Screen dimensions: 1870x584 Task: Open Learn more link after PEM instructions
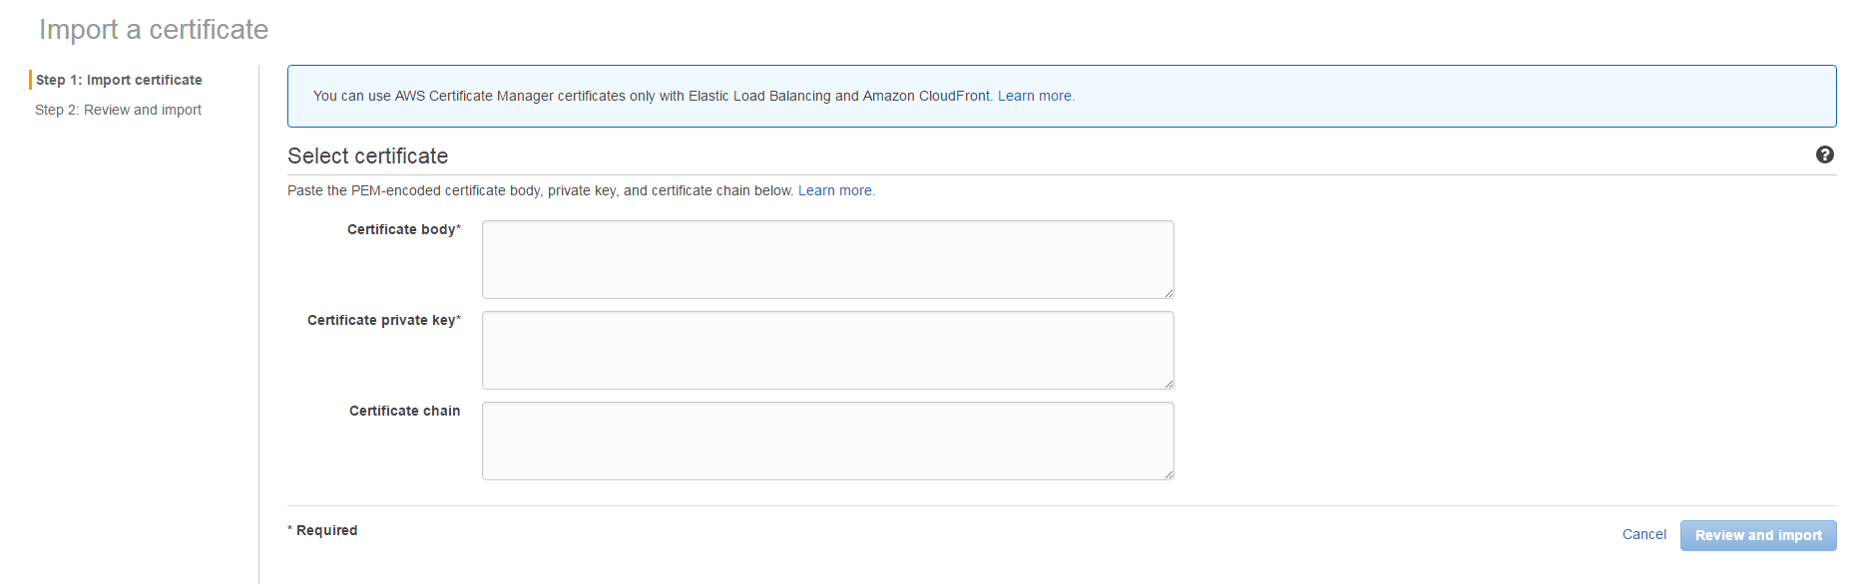pos(836,190)
